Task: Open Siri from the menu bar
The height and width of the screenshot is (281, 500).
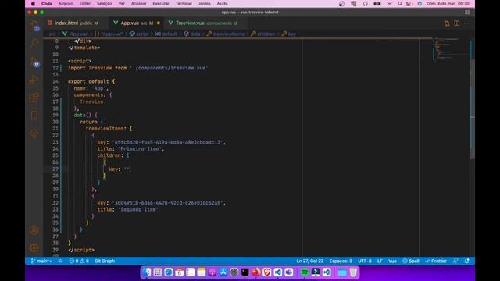Action: [x=420, y=4]
